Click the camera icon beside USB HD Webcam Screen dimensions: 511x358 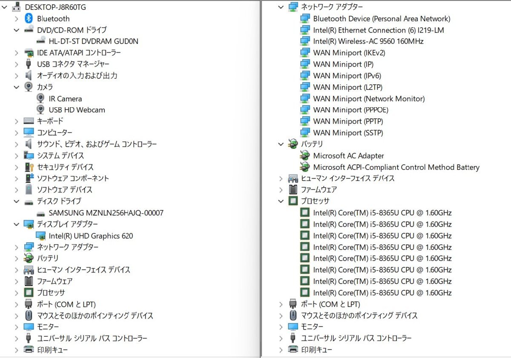41,110
